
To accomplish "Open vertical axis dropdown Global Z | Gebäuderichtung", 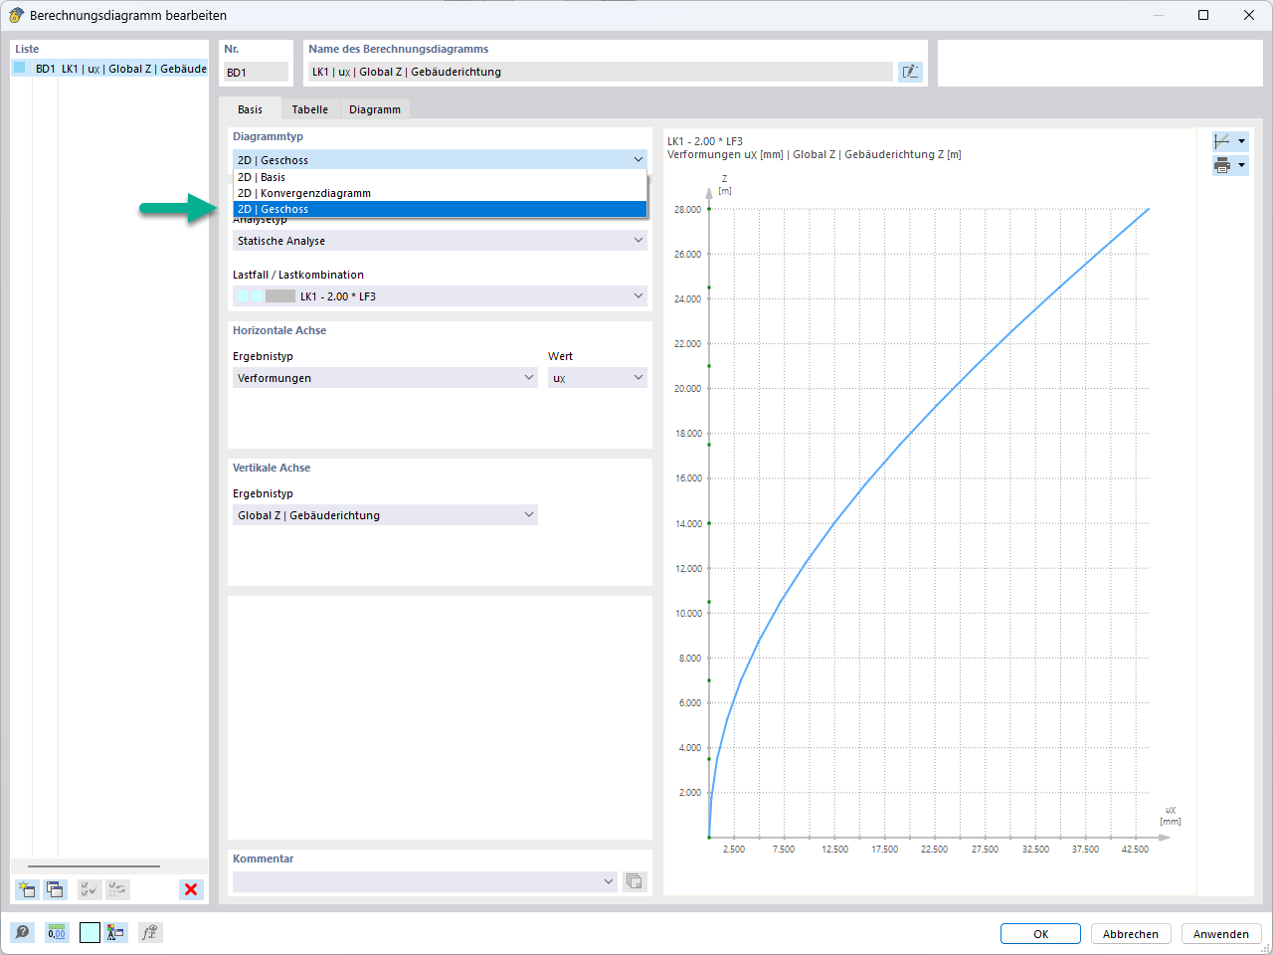I will (385, 515).
